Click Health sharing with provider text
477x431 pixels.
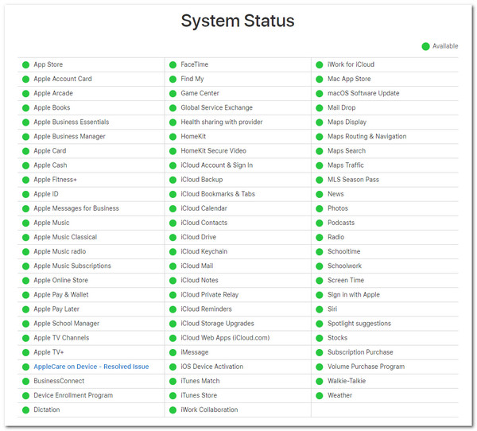222,122
